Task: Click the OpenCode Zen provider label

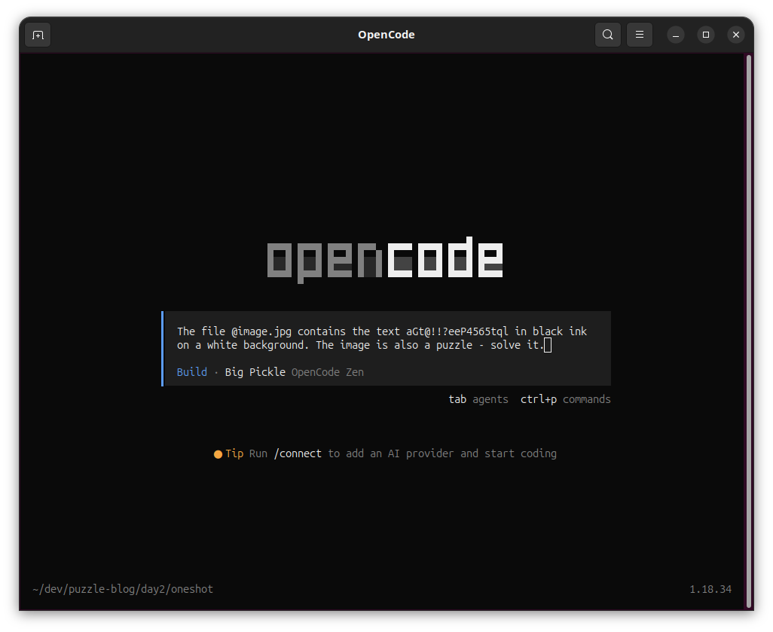Action: coord(327,372)
